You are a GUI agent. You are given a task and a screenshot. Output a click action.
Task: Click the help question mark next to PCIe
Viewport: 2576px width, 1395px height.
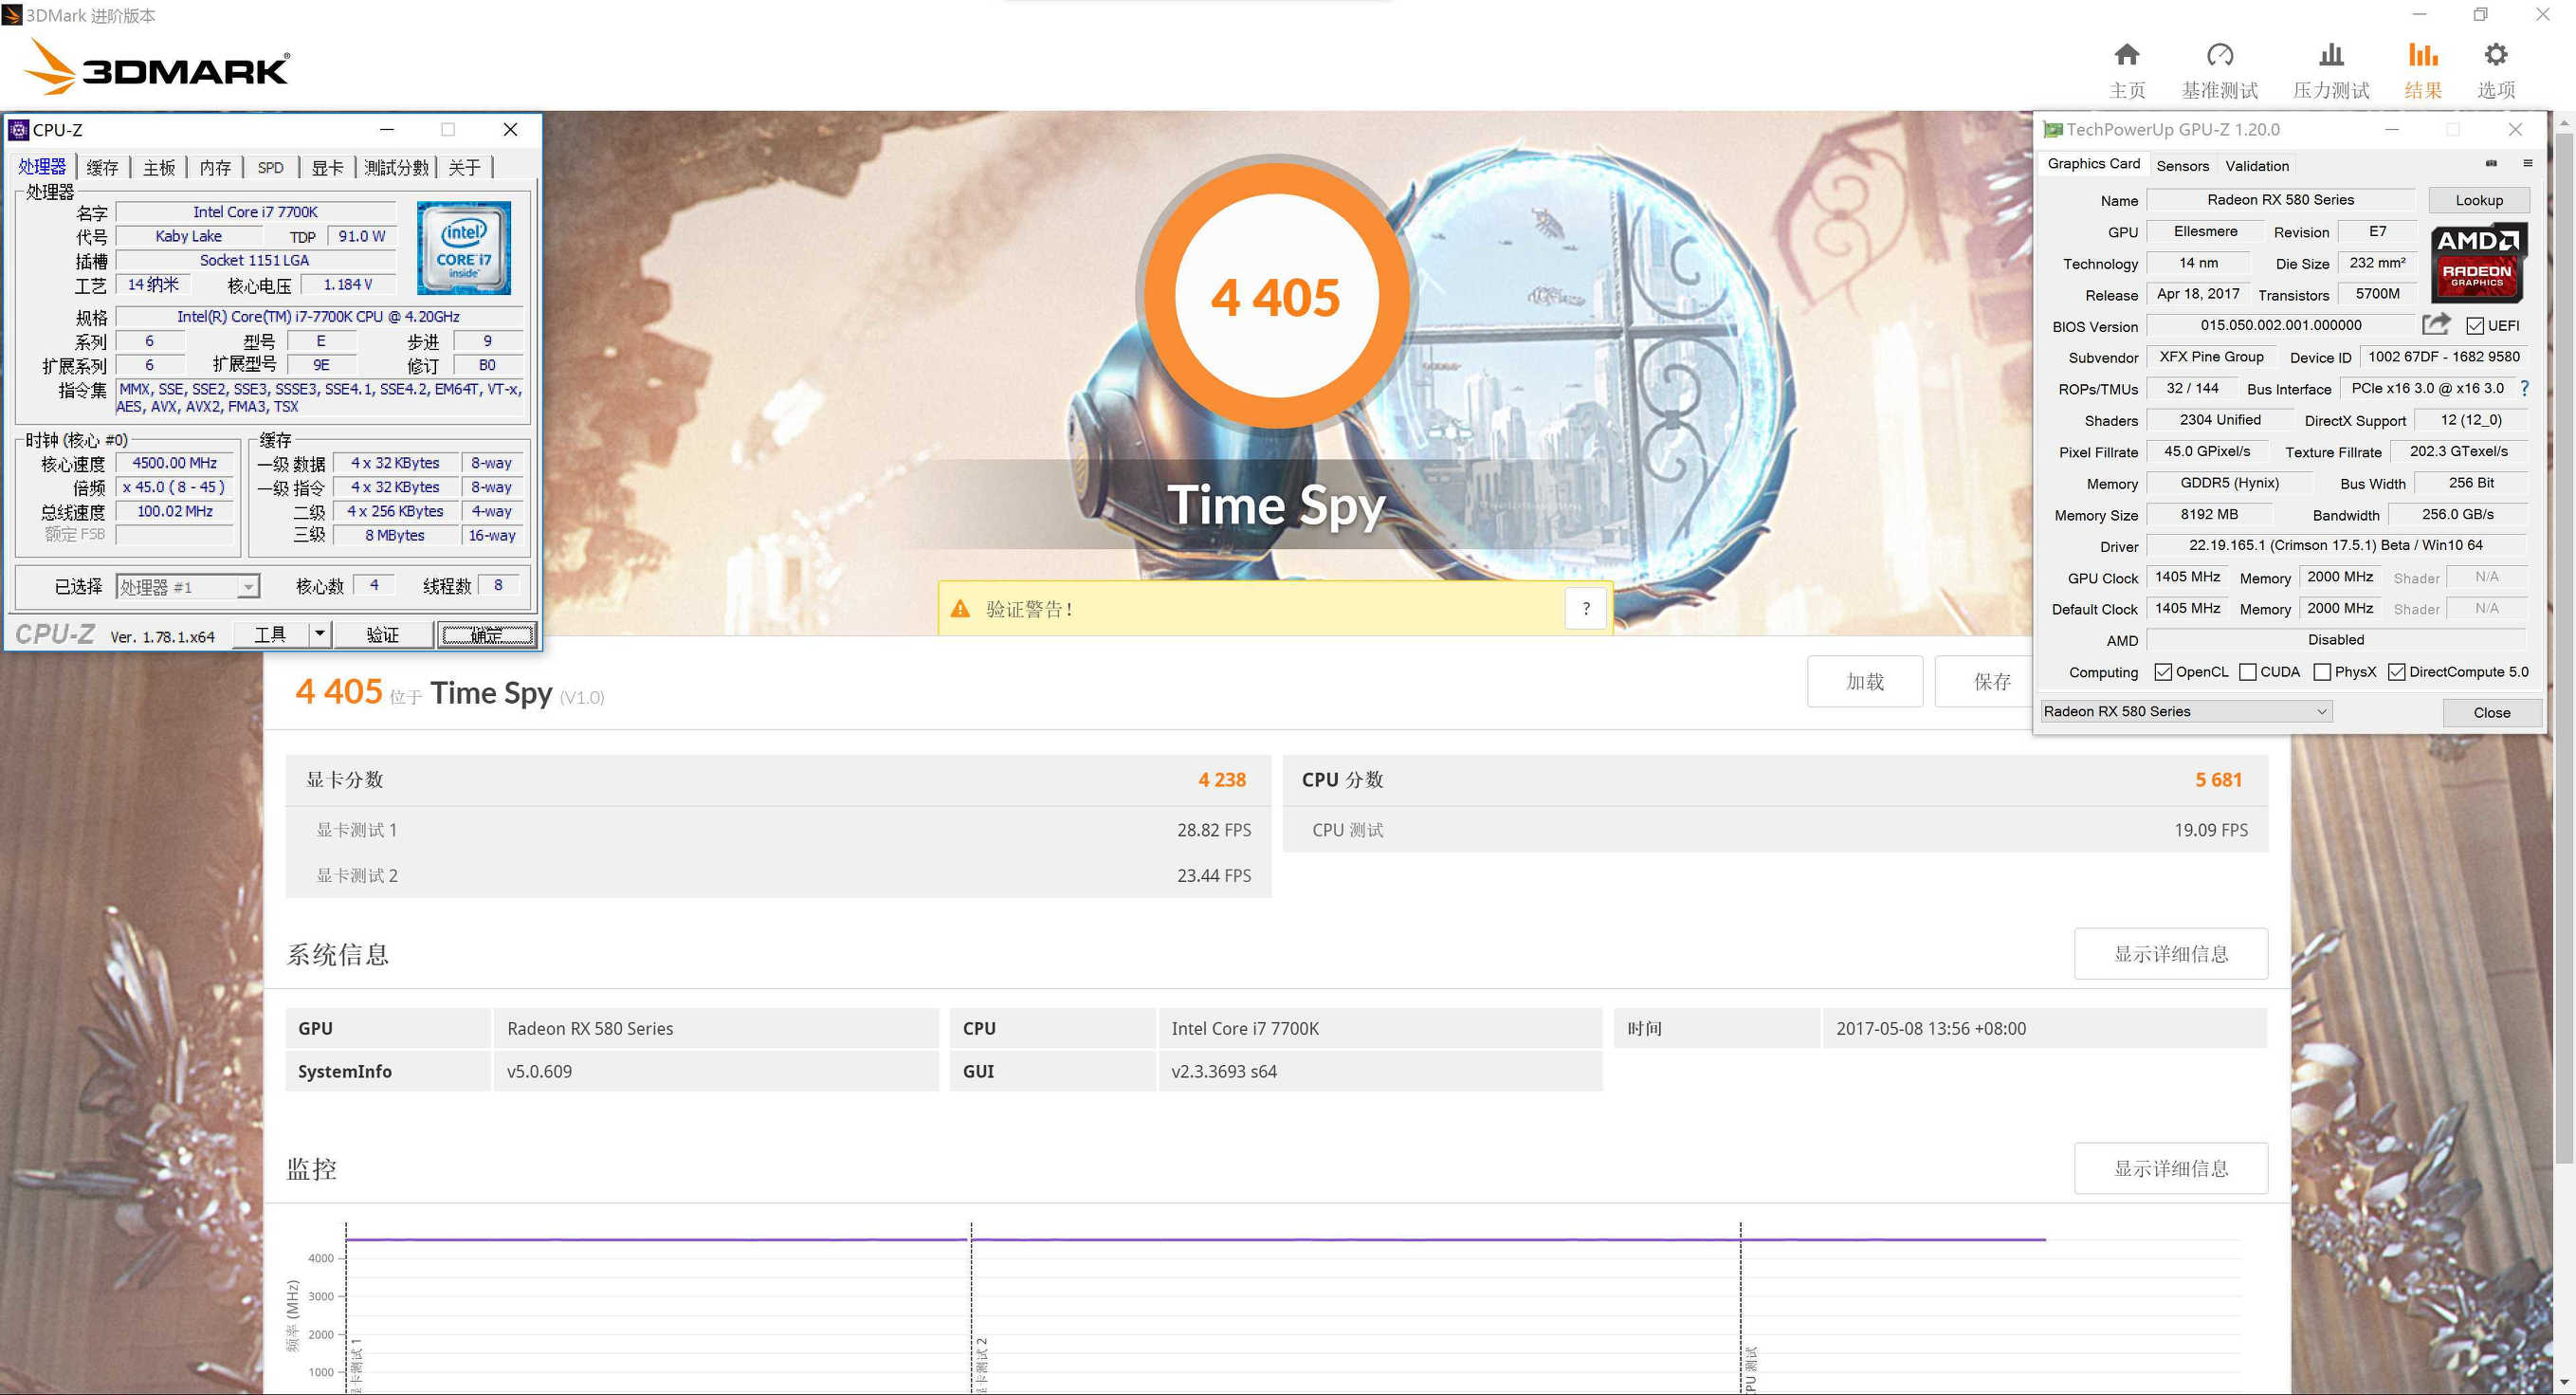click(x=2525, y=389)
